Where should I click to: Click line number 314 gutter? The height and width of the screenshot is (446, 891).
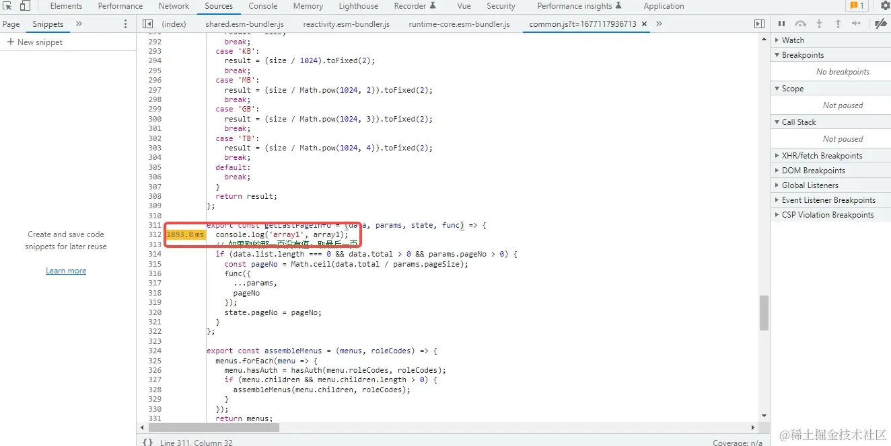coord(154,254)
